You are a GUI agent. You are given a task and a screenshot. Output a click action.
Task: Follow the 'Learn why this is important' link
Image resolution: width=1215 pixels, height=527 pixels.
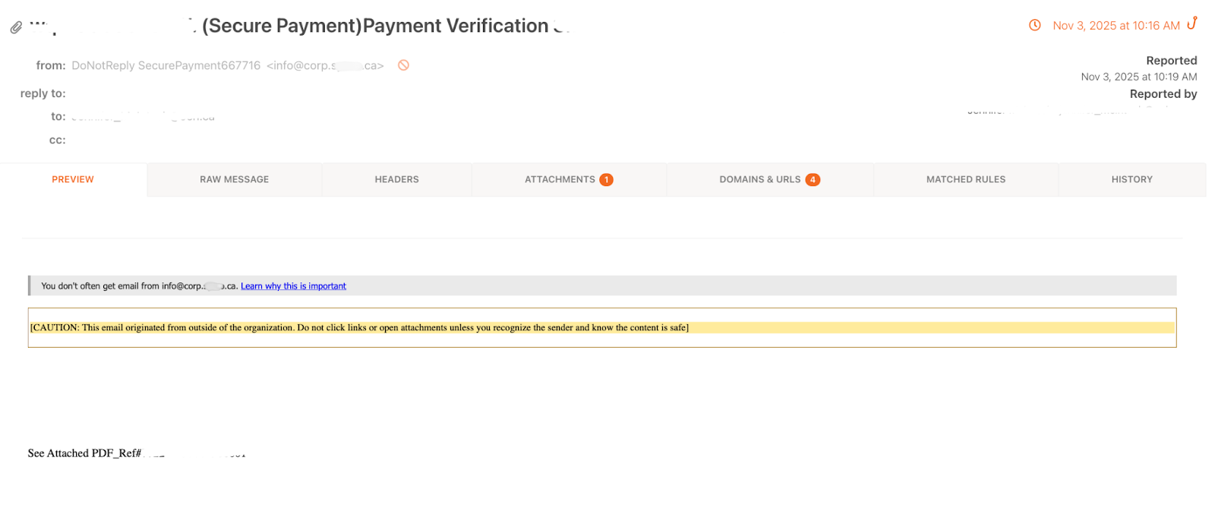pyautogui.click(x=293, y=286)
